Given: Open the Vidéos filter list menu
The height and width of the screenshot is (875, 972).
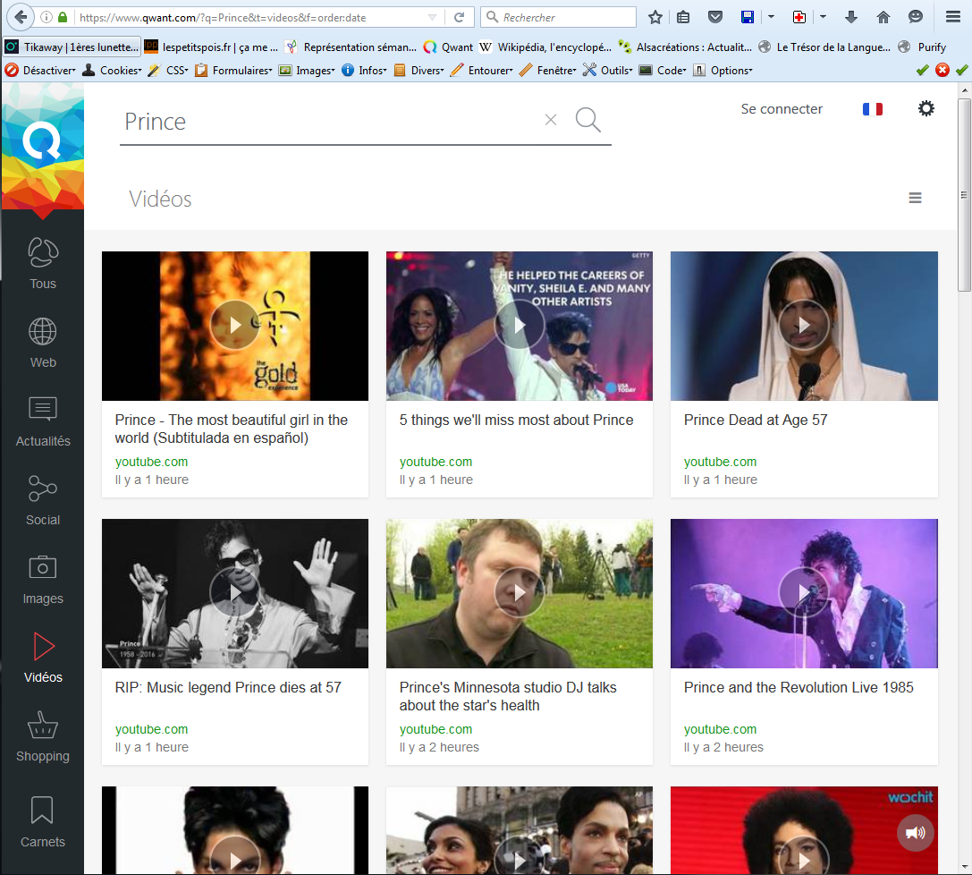Looking at the screenshot, I should [x=915, y=199].
